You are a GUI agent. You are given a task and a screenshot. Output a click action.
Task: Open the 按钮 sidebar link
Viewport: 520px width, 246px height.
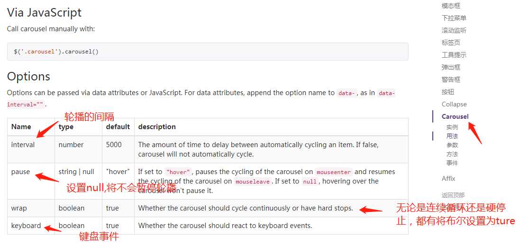point(448,92)
